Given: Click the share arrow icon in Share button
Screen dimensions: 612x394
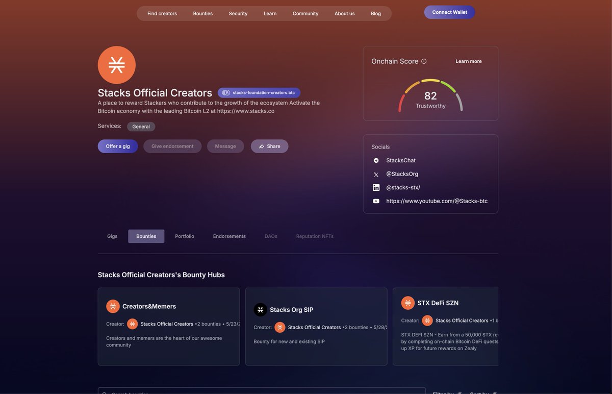Looking at the screenshot, I should click(262, 146).
